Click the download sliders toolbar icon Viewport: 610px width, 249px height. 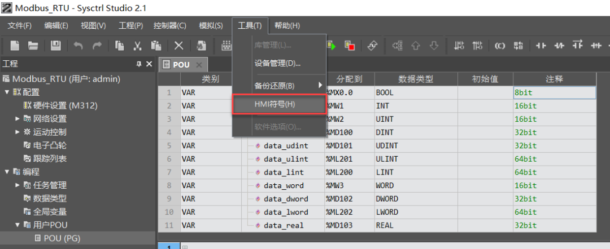click(x=459, y=46)
